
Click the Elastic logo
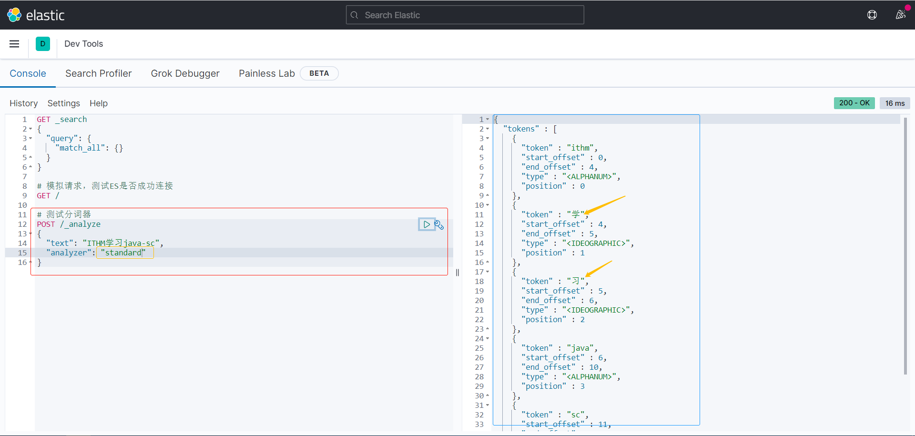36,15
